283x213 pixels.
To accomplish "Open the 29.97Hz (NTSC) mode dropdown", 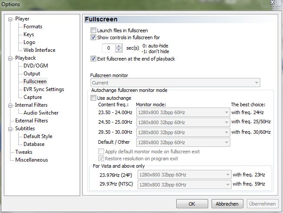I will coord(183,185).
